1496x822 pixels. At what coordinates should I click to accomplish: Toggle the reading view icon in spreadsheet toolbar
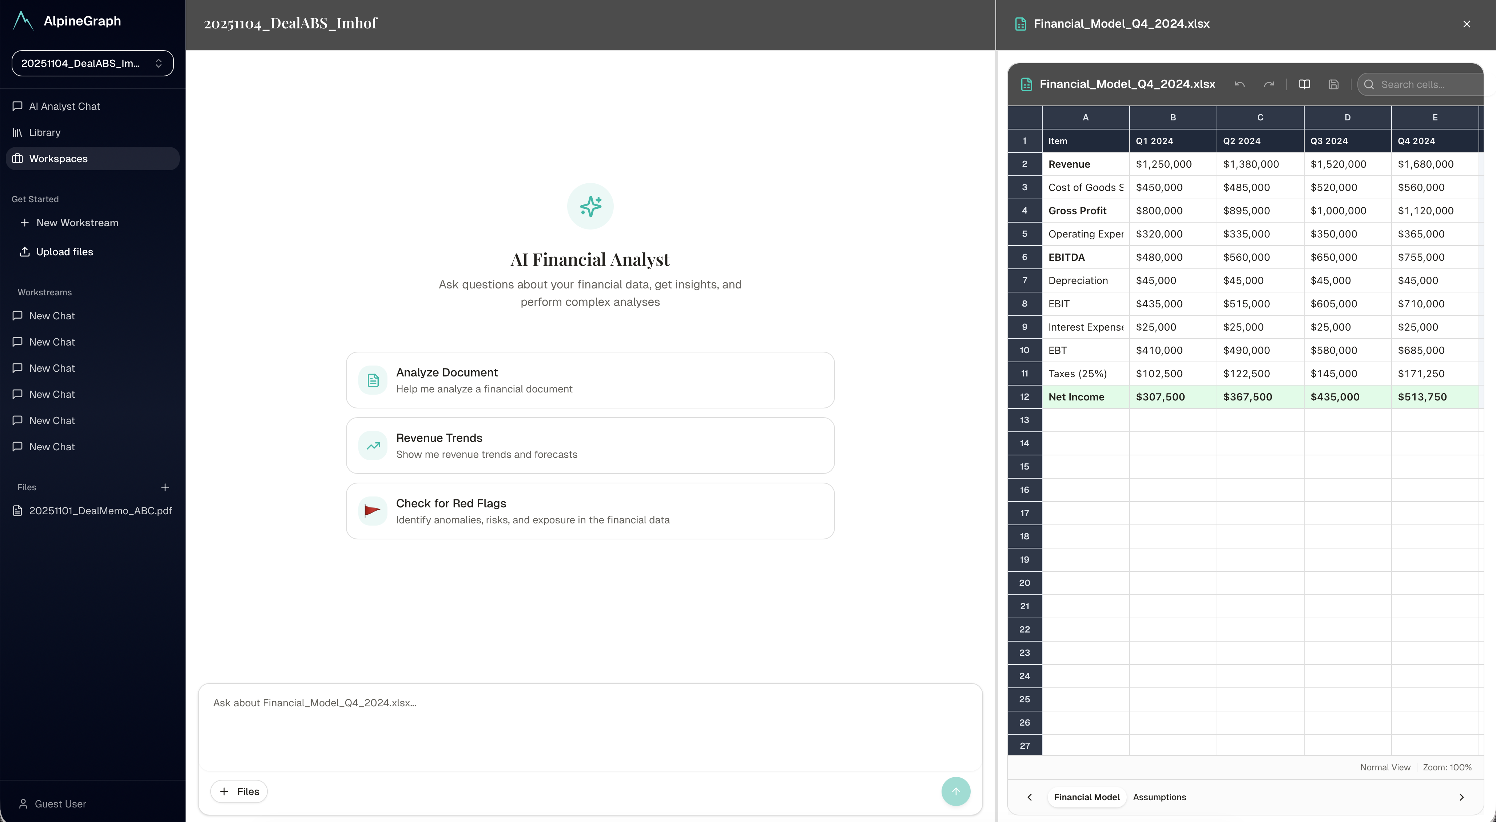pyautogui.click(x=1305, y=84)
